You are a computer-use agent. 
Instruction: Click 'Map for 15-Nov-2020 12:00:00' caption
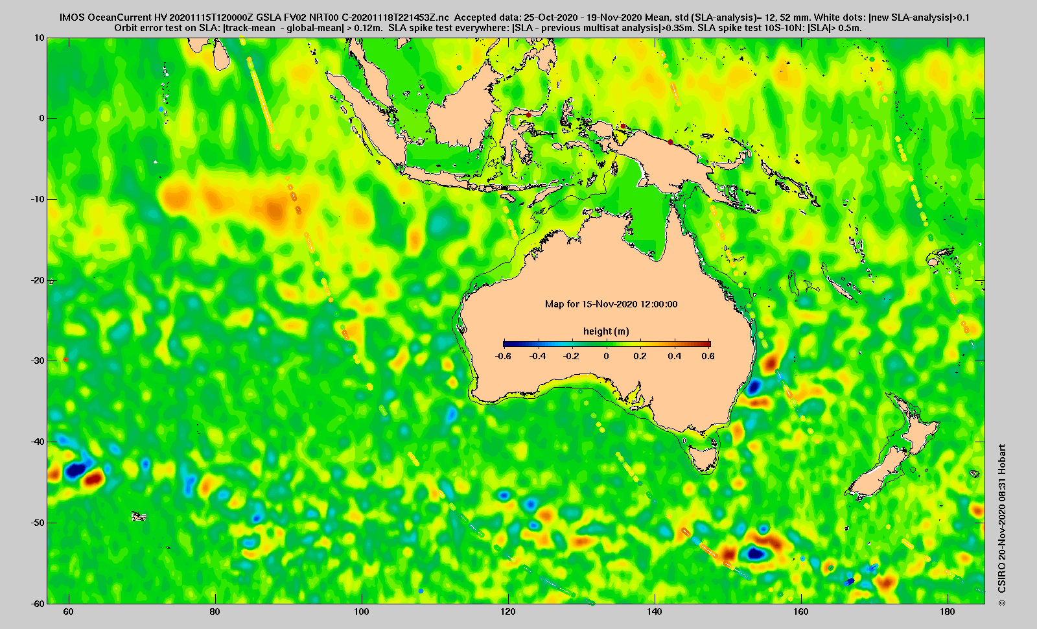611,304
